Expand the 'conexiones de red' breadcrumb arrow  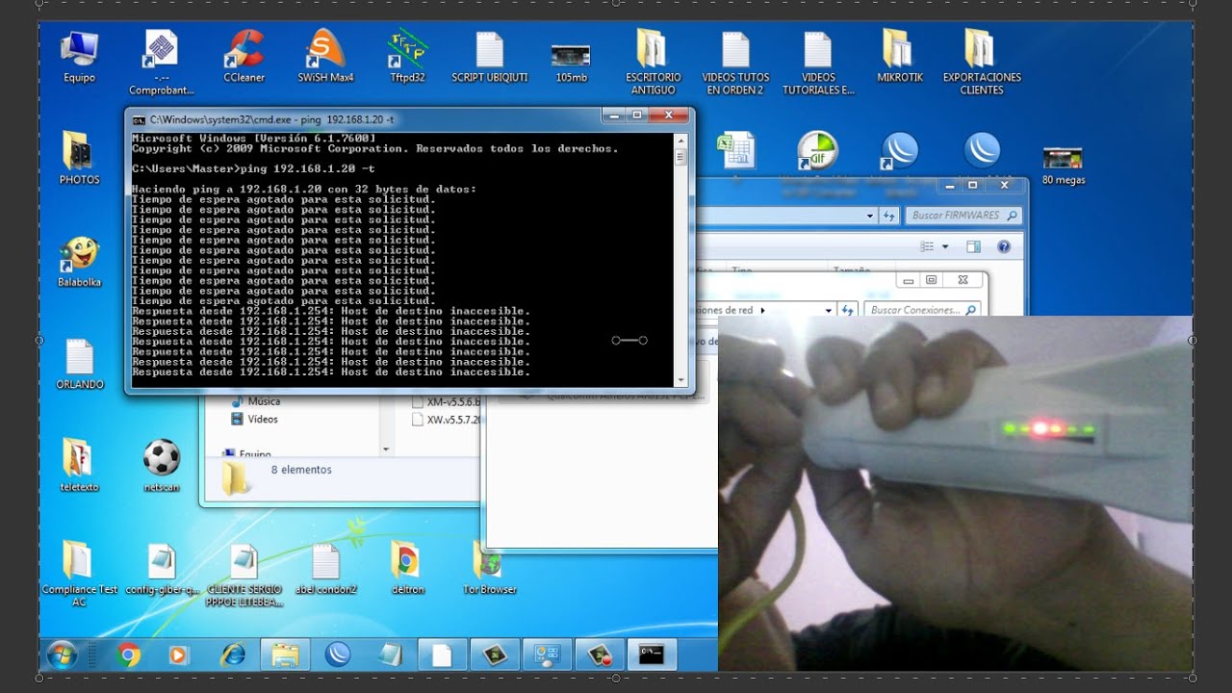click(763, 310)
